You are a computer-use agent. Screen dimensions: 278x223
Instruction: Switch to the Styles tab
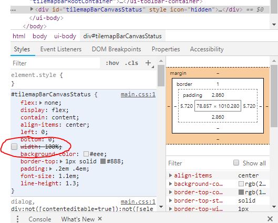tap(22, 49)
